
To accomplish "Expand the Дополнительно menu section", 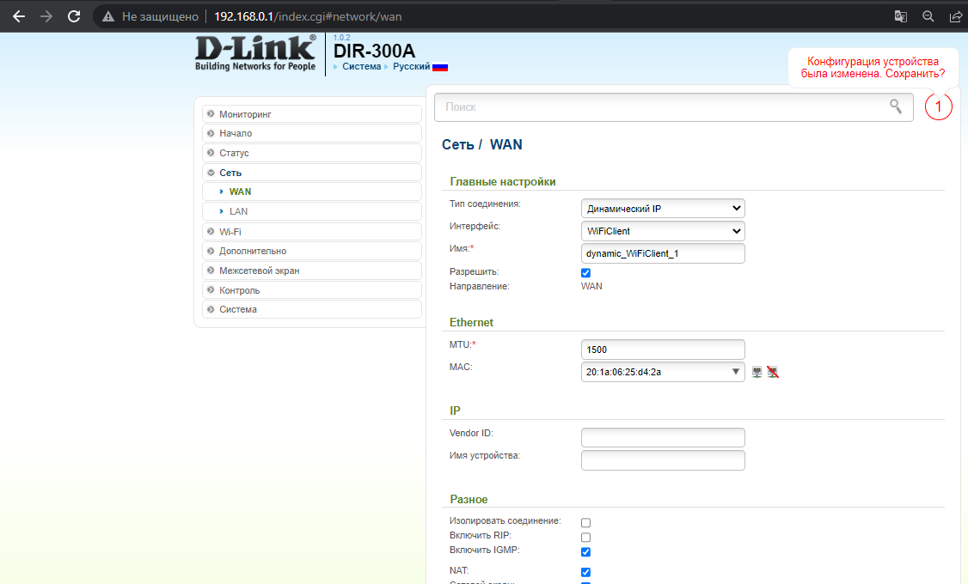I will tap(312, 251).
